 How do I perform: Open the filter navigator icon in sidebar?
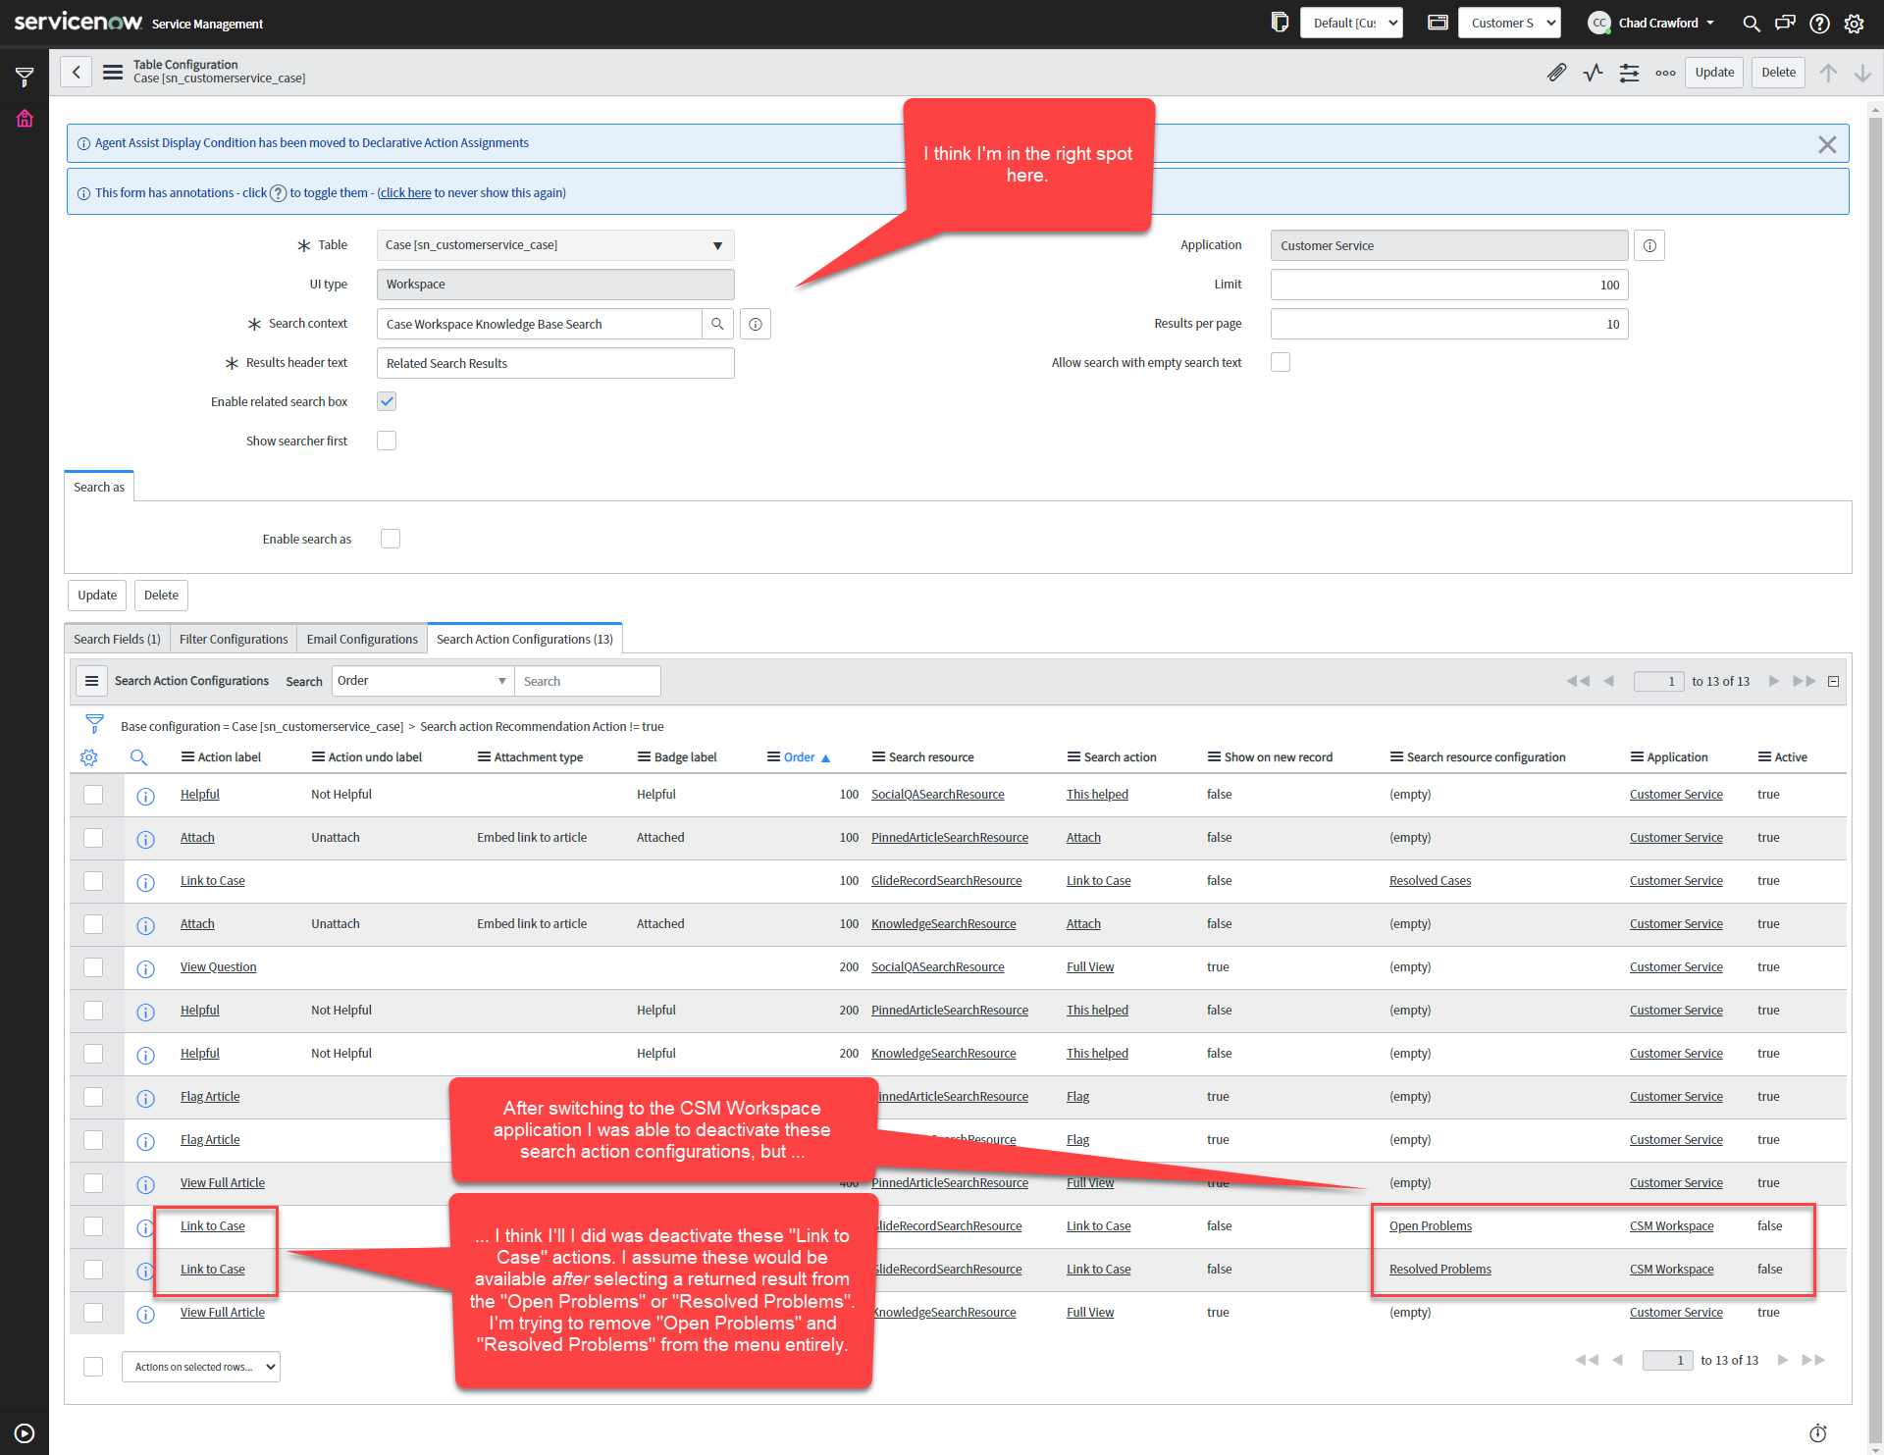[25, 77]
